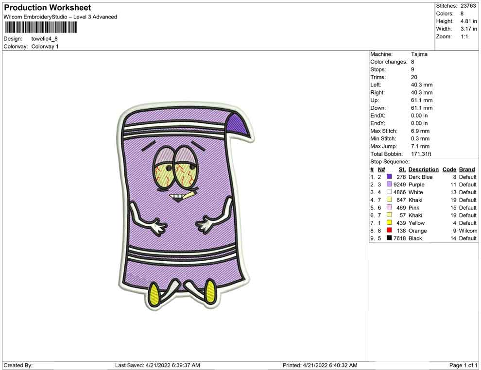Click the Orange color swatch
The width and height of the screenshot is (481, 370).
tap(389, 230)
